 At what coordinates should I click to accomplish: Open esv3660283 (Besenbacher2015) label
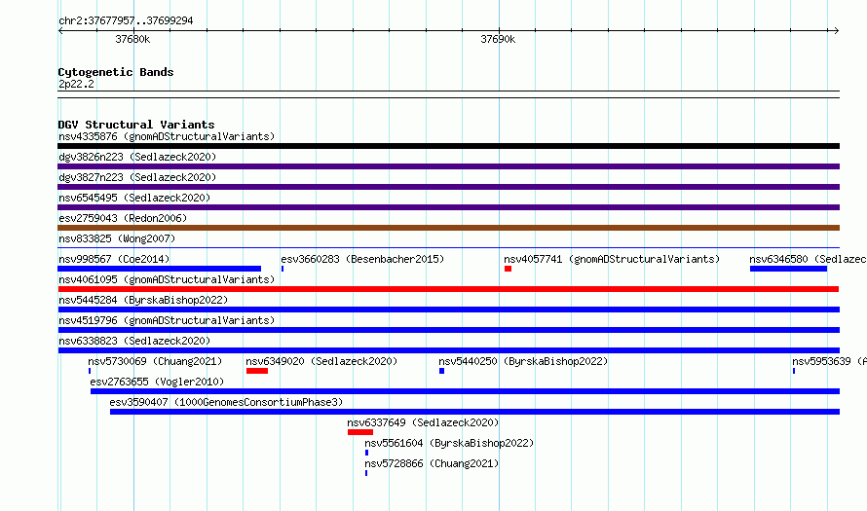tap(362, 259)
